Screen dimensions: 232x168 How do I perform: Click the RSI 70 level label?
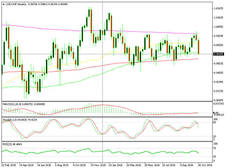(215, 148)
